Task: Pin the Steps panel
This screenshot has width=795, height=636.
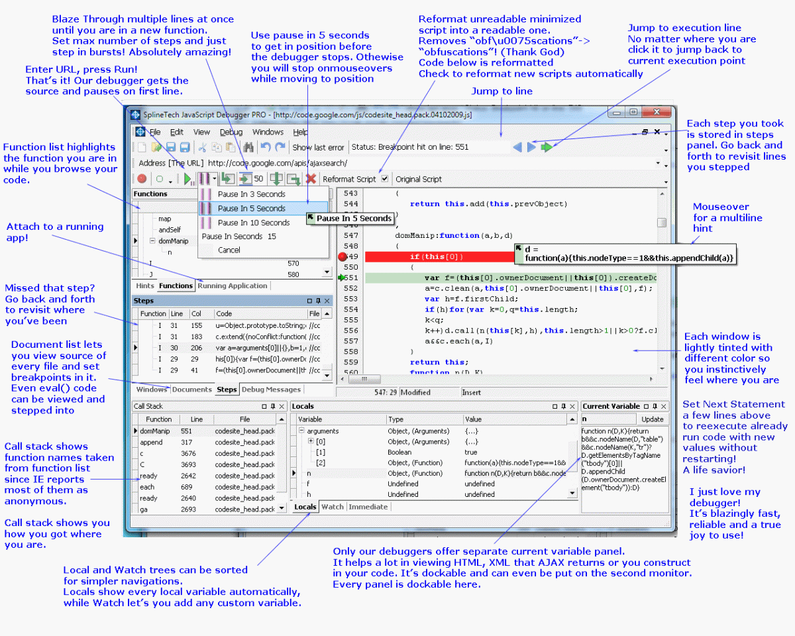Action: (x=319, y=301)
